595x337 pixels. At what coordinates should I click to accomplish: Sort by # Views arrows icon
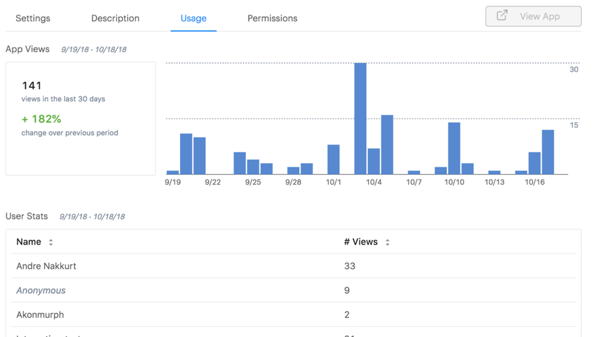tap(387, 242)
